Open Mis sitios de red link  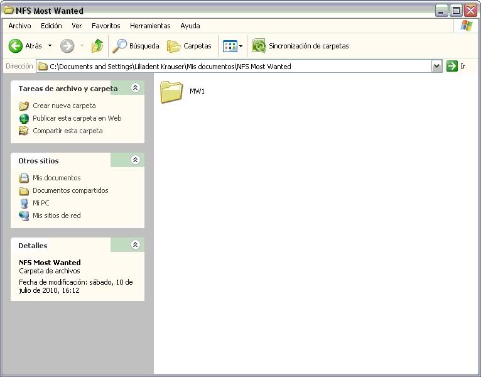57,216
